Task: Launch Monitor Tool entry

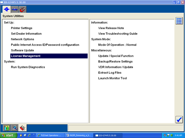Action: click(112, 78)
